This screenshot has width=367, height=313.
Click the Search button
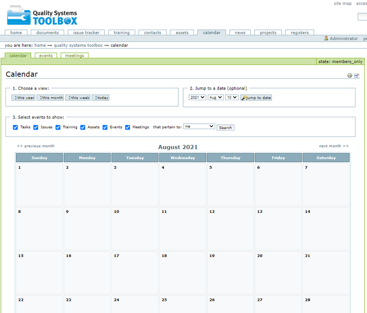click(225, 128)
